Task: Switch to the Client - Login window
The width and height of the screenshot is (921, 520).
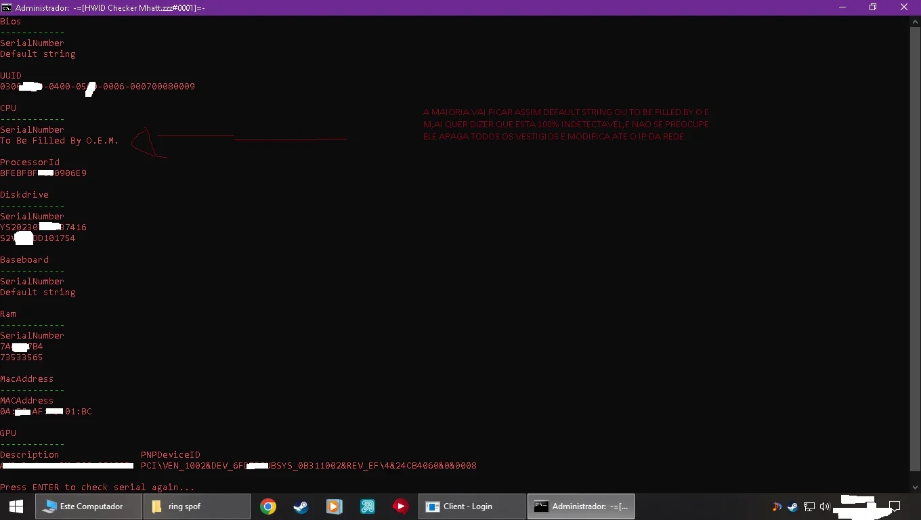Action: [472, 506]
